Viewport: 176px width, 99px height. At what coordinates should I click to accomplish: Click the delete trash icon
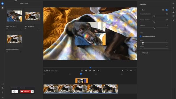(2, 92)
